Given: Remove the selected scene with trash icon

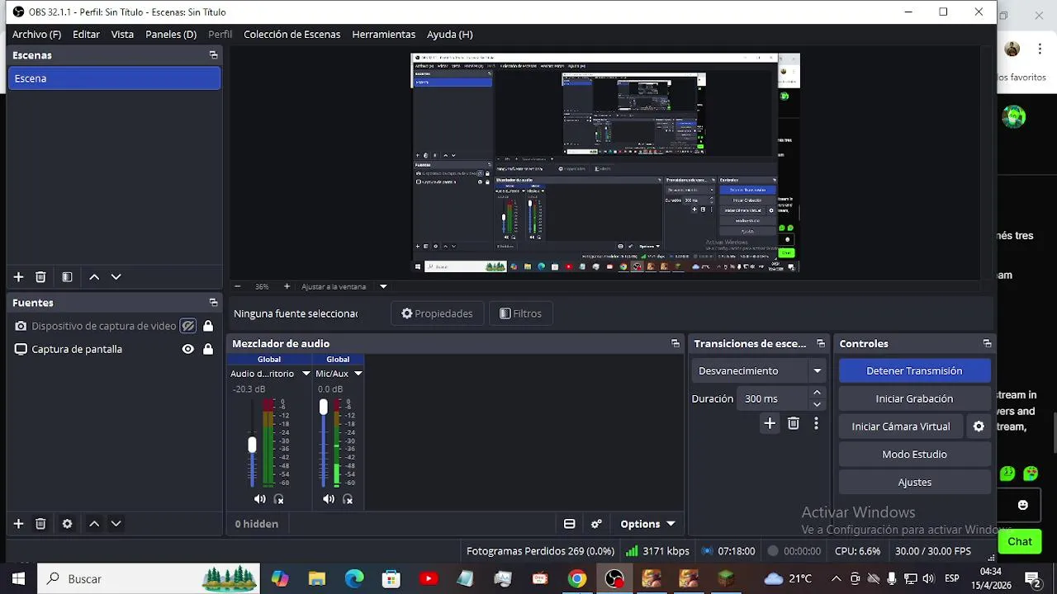Looking at the screenshot, I should pos(40,277).
